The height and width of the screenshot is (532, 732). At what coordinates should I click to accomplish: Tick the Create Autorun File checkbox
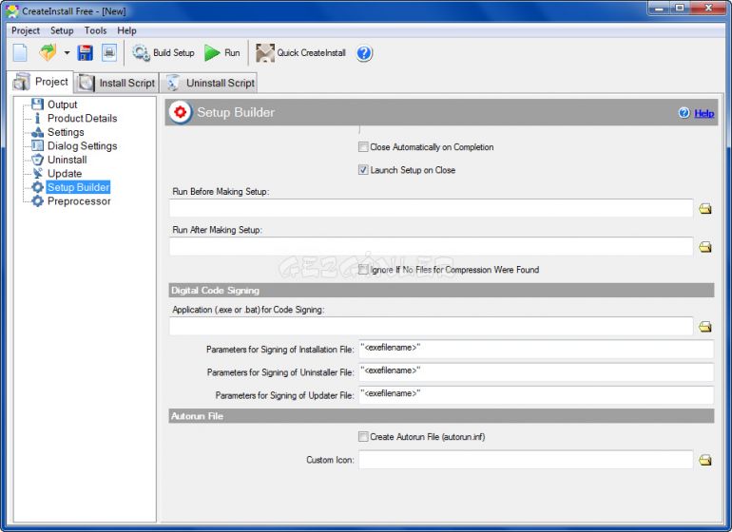pyautogui.click(x=363, y=437)
